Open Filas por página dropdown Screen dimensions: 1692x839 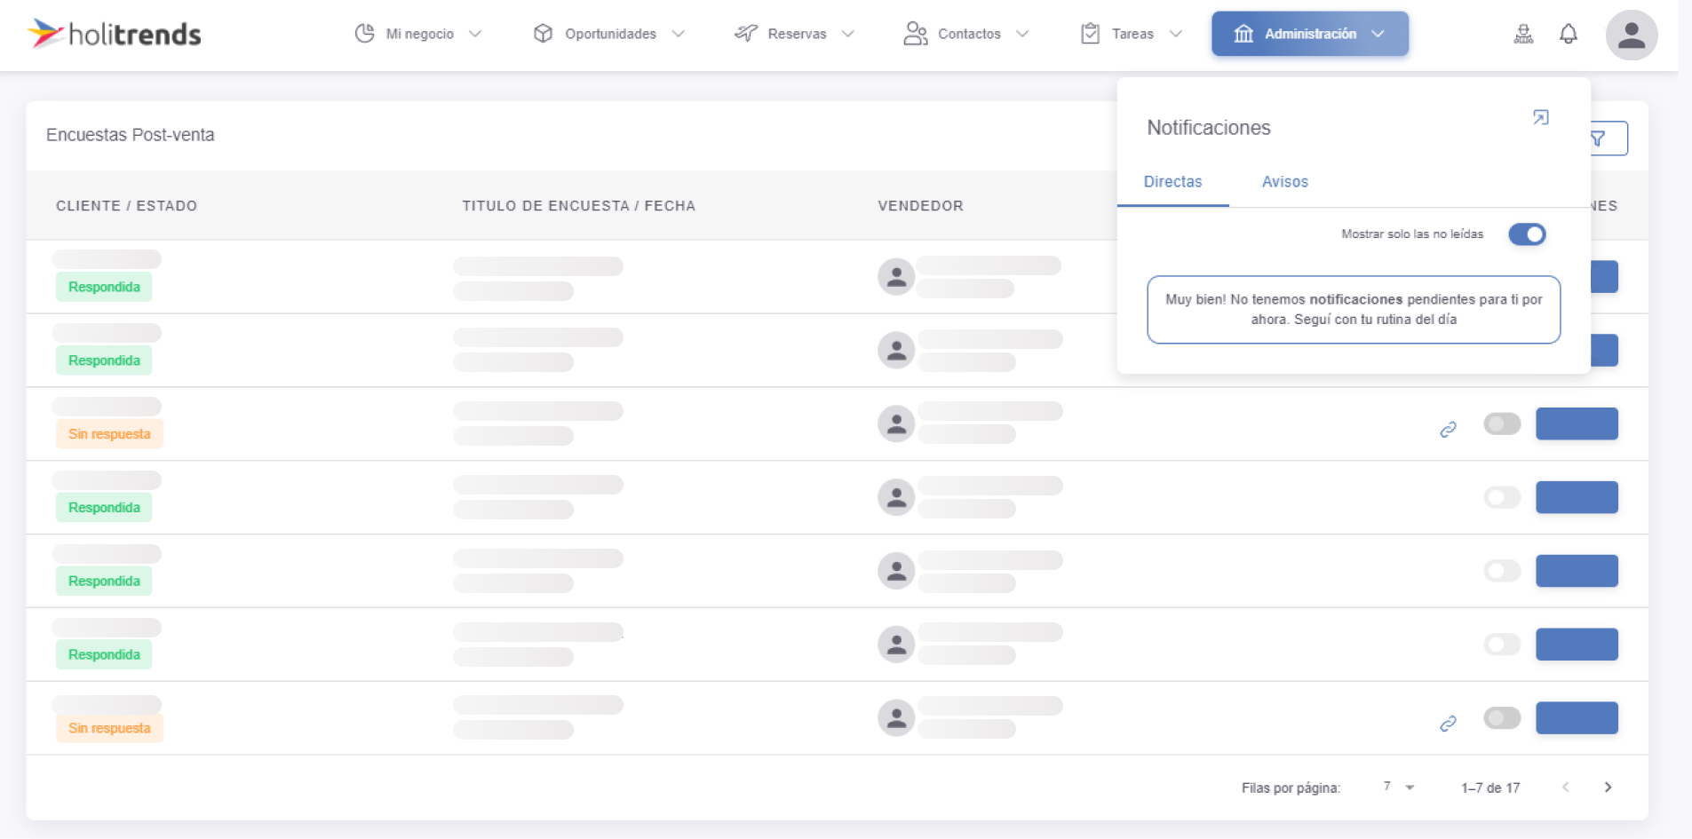(x=1399, y=788)
